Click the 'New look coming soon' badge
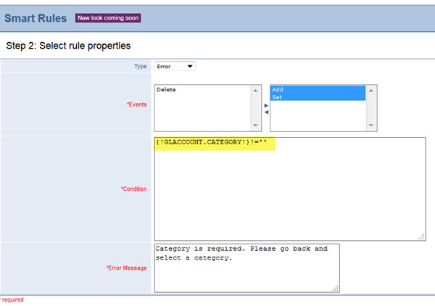This screenshot has width=435, height=306. point(108,17)
